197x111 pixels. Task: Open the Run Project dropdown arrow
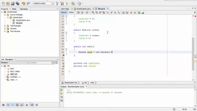pos(70,3)
